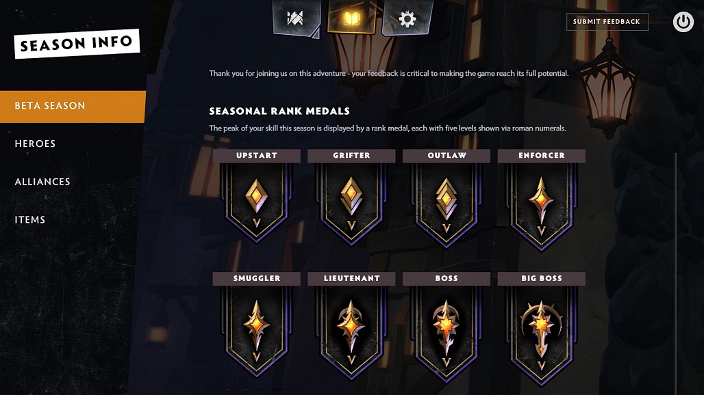Select the glowing book season info icon

tap(351, 18)
